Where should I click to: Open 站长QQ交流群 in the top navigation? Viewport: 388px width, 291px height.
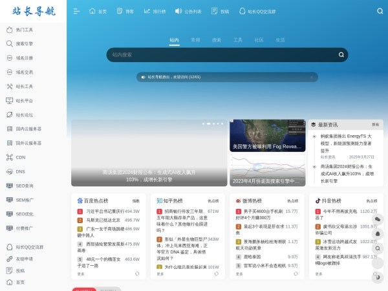(257, 12)
